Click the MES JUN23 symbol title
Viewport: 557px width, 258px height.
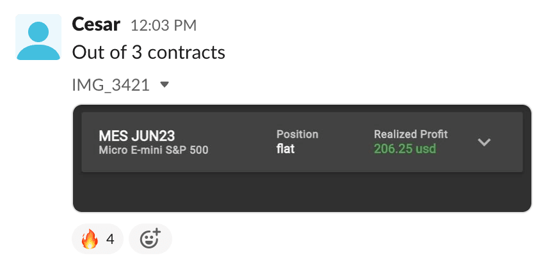click(x=136, y=135)
